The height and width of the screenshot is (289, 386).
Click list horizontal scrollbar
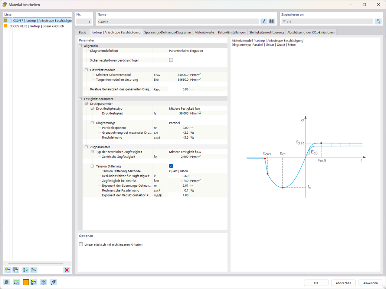36,263
